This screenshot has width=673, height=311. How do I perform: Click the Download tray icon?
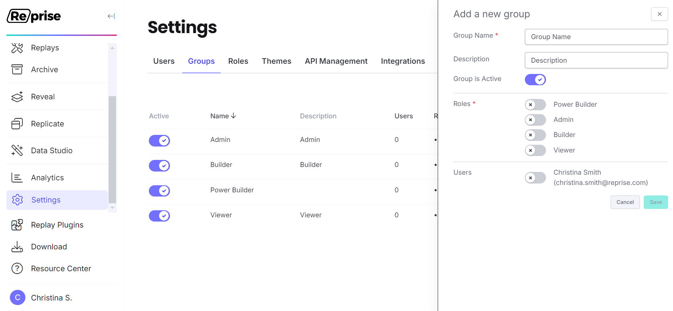pos(17,247)
